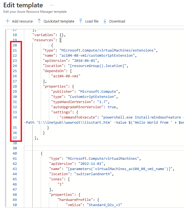
Task: Click line number 39 in gutter
Action: tap(15, 148)
